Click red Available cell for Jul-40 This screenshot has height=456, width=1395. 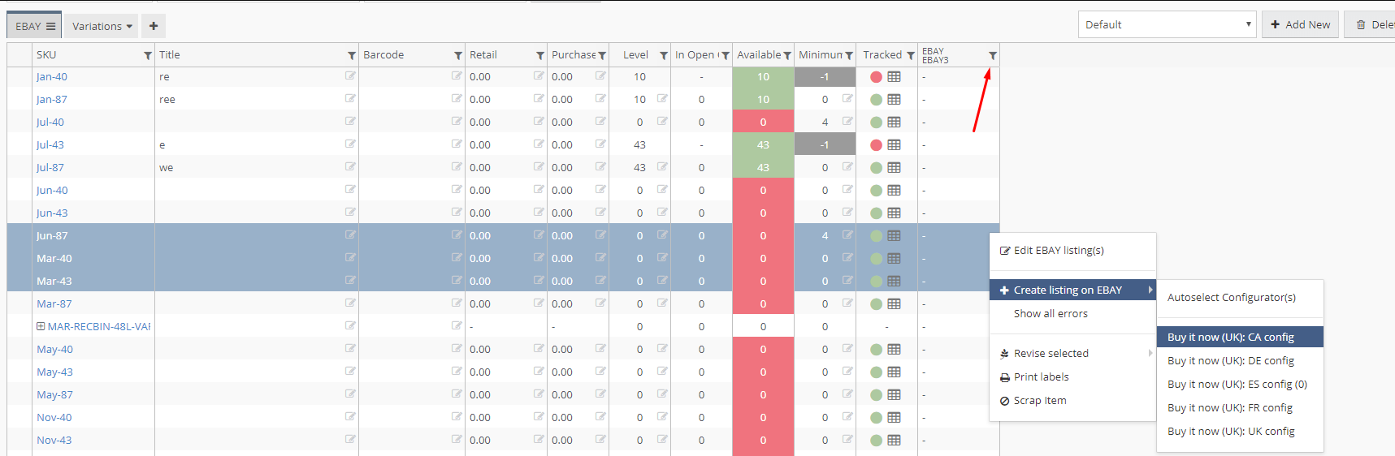pos(763,123)
